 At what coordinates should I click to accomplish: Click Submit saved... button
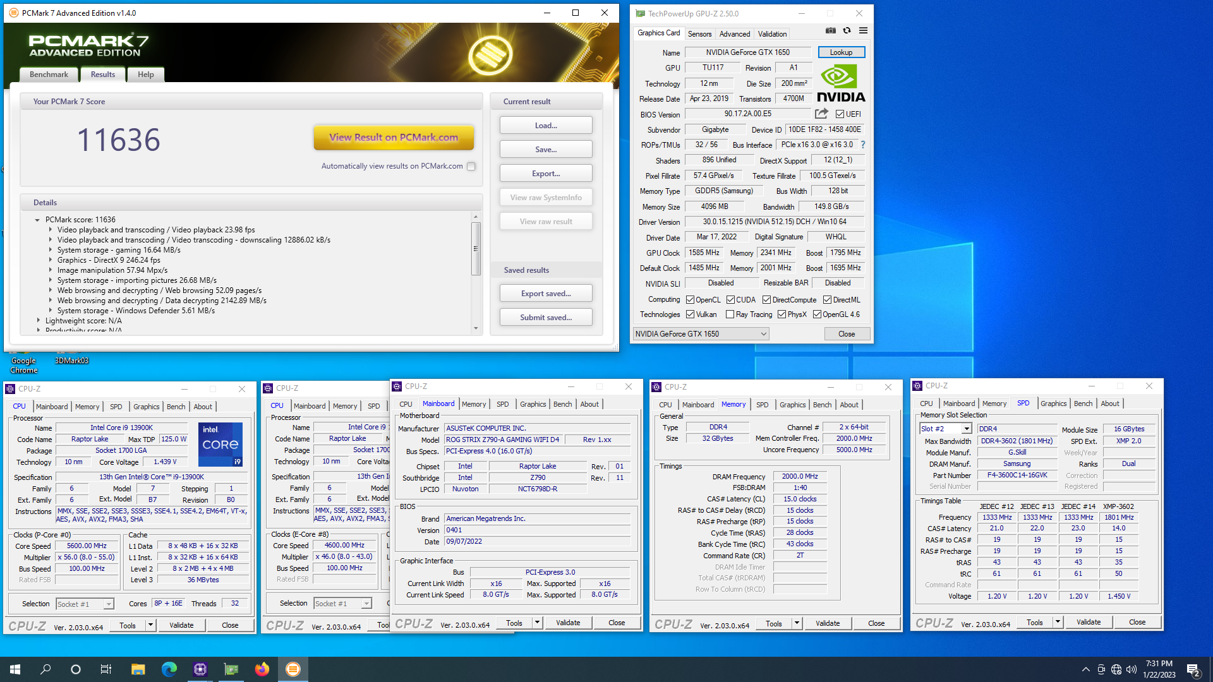(x=546, y=318)
